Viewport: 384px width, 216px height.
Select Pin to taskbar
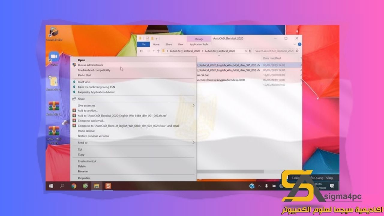point(86,131)
